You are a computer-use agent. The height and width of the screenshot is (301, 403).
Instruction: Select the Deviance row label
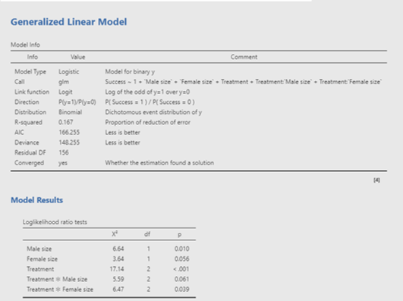coord(27,143)
